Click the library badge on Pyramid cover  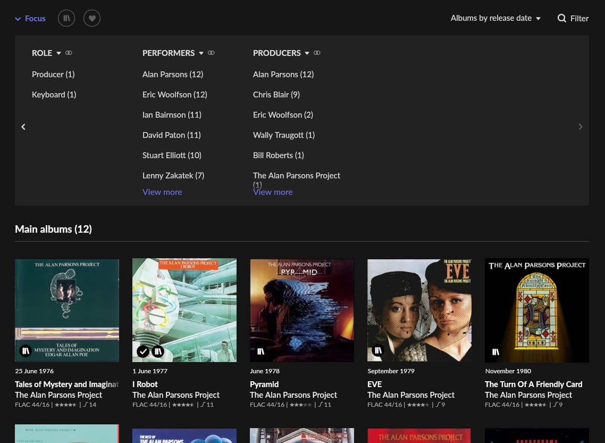click(261, 351)
